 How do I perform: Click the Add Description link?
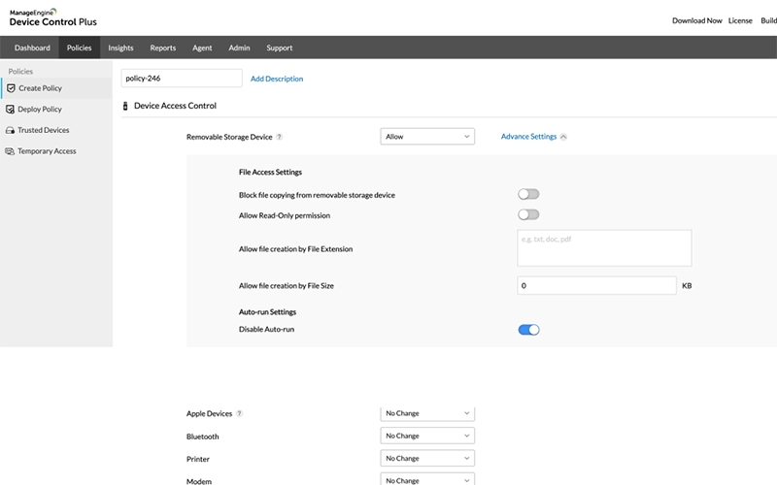[x=277, y=79]
